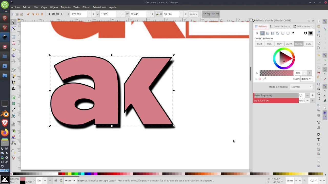Switch color mode to RGB
This screenshot has height=184, width=328.
coord(260,44)
